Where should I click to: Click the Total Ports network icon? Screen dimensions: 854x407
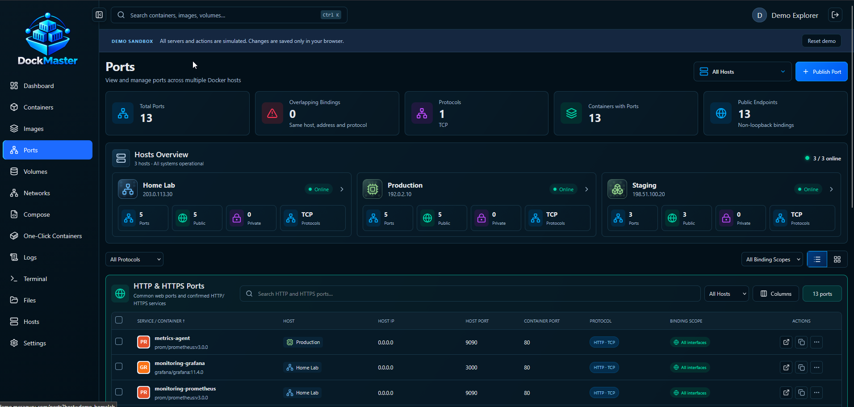(x=123, y=113)
